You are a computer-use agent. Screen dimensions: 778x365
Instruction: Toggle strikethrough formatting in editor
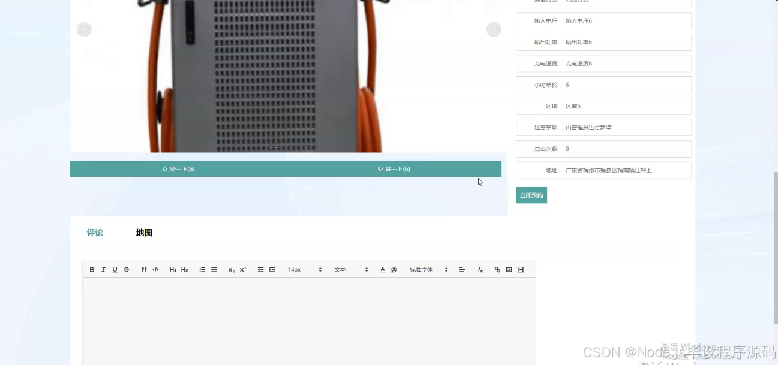point(127,270)
